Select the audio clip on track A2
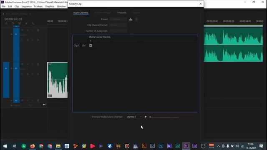Viewport: 267px width, 150px height. point(58,80)
